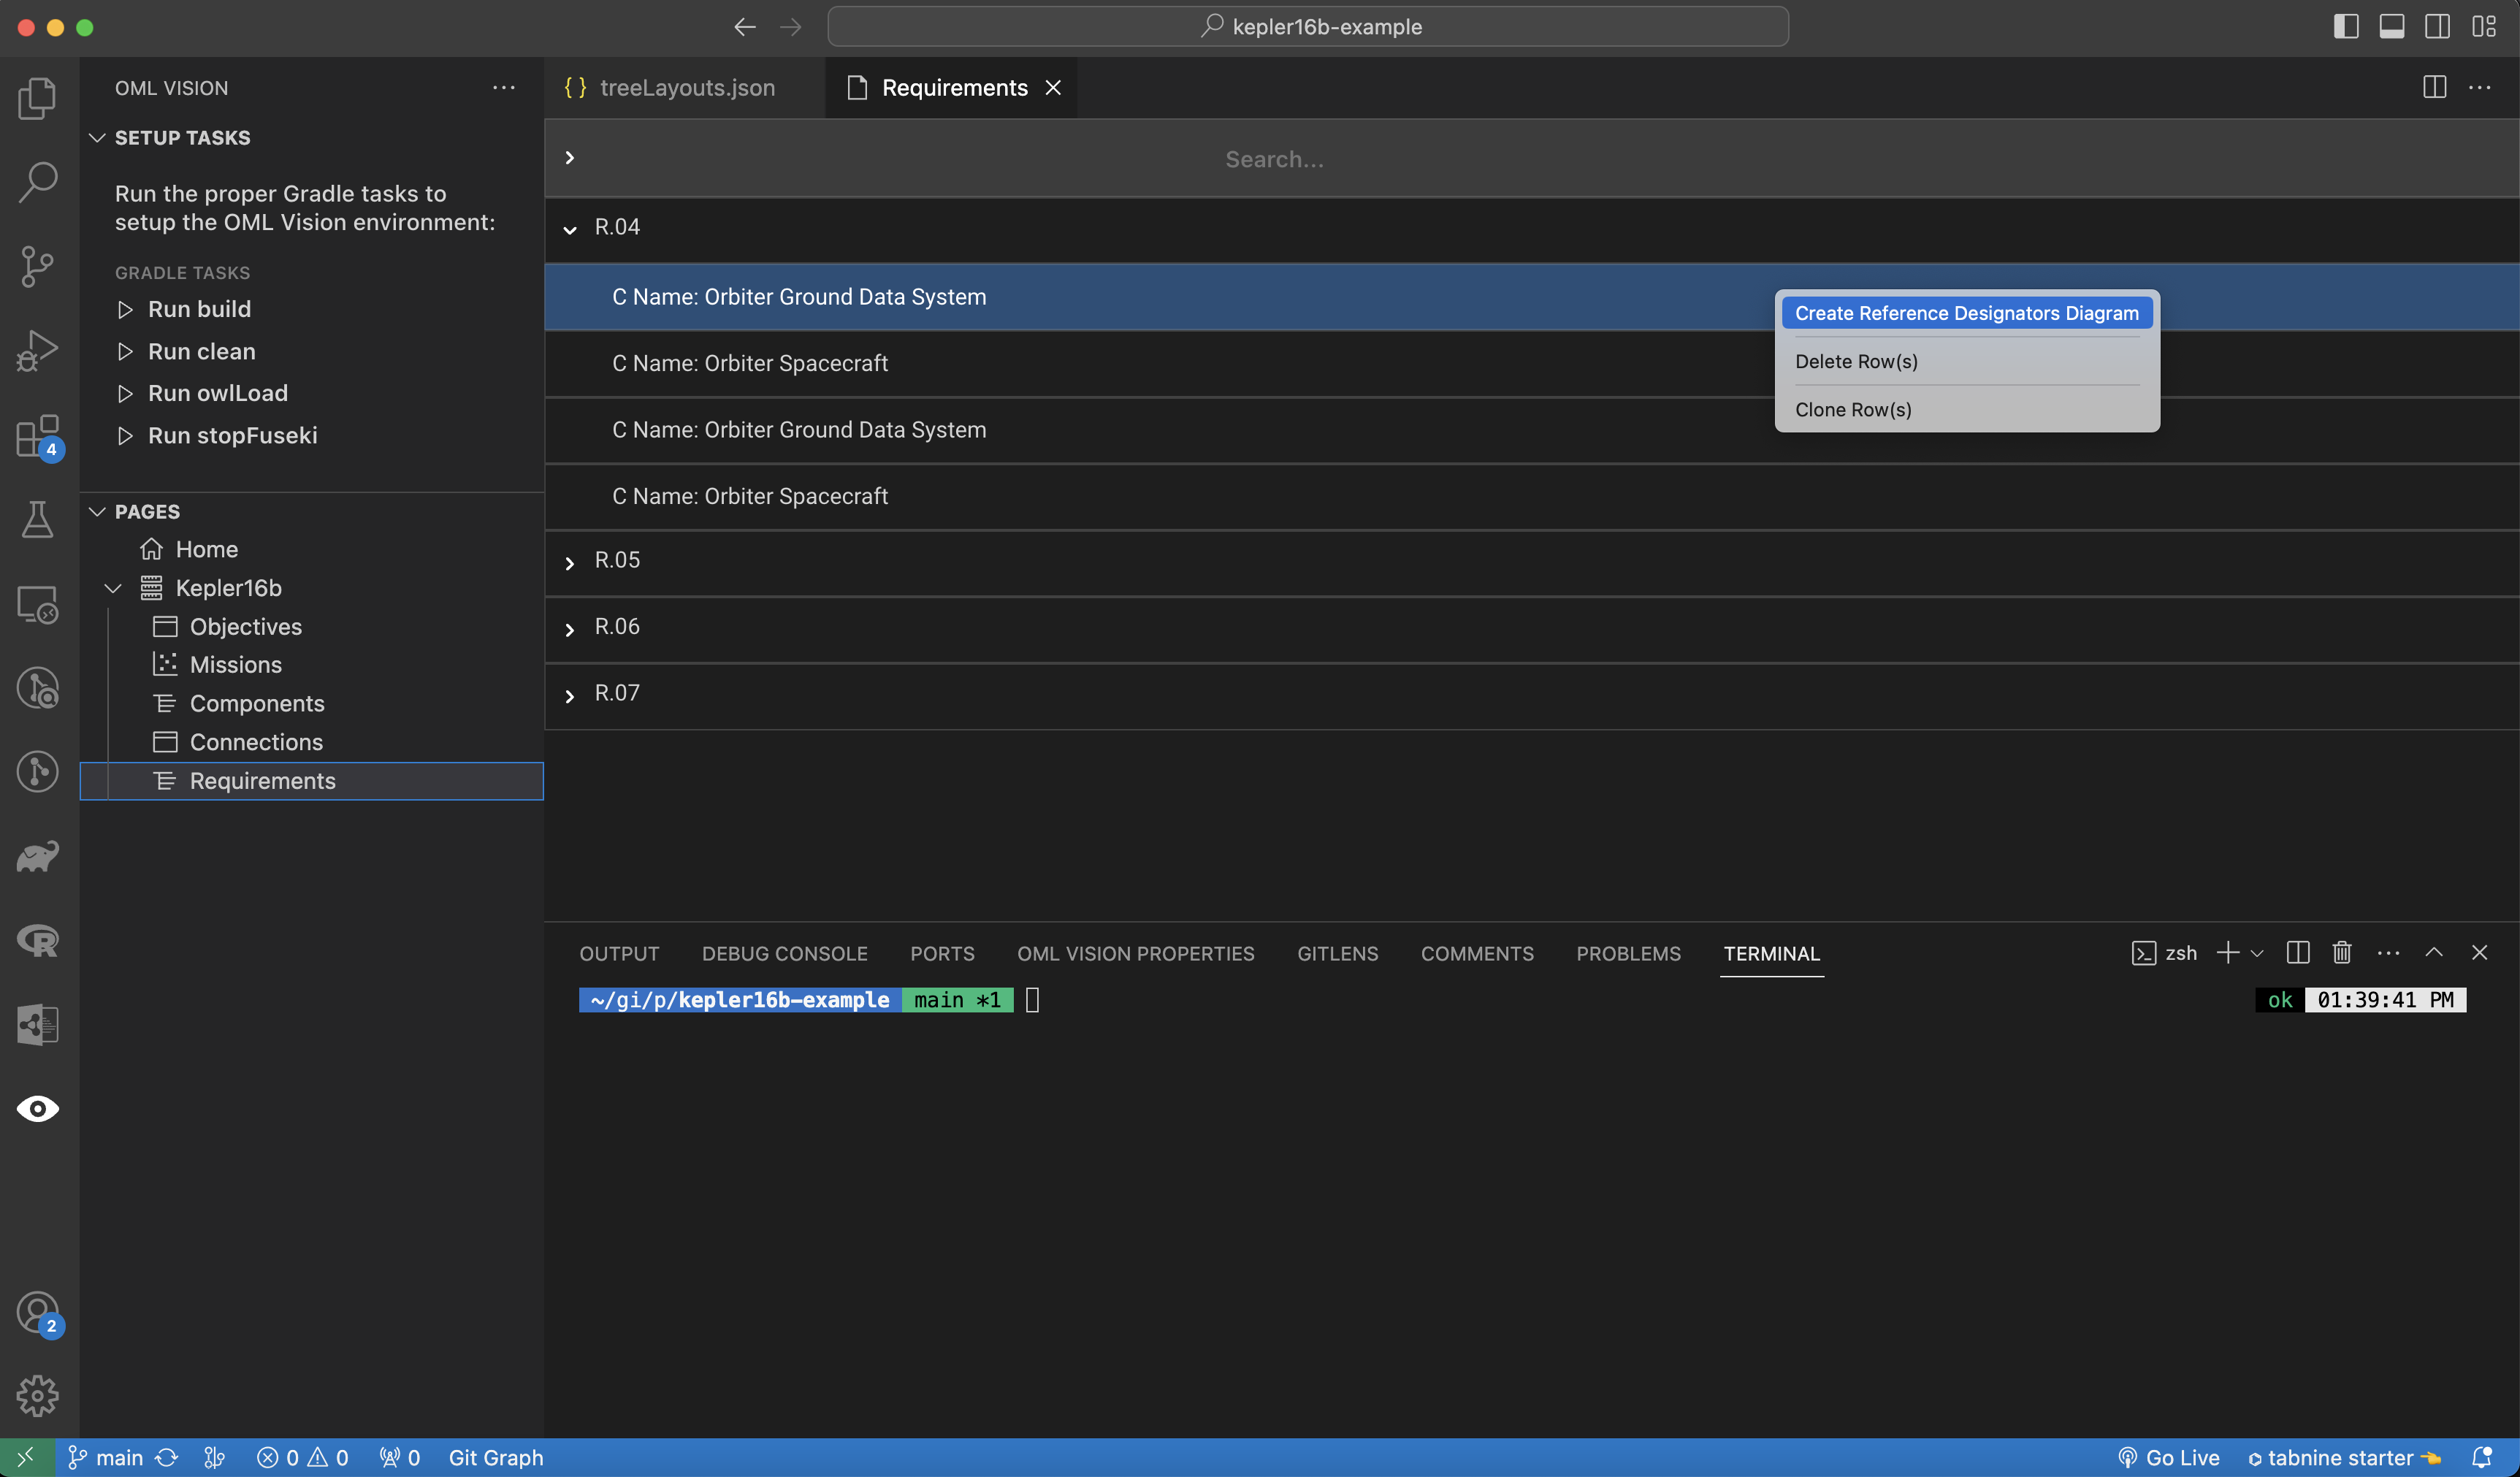Open the OML Vision eye view
Viewport: 2520px width, 1477px height.
[38, 1108]
